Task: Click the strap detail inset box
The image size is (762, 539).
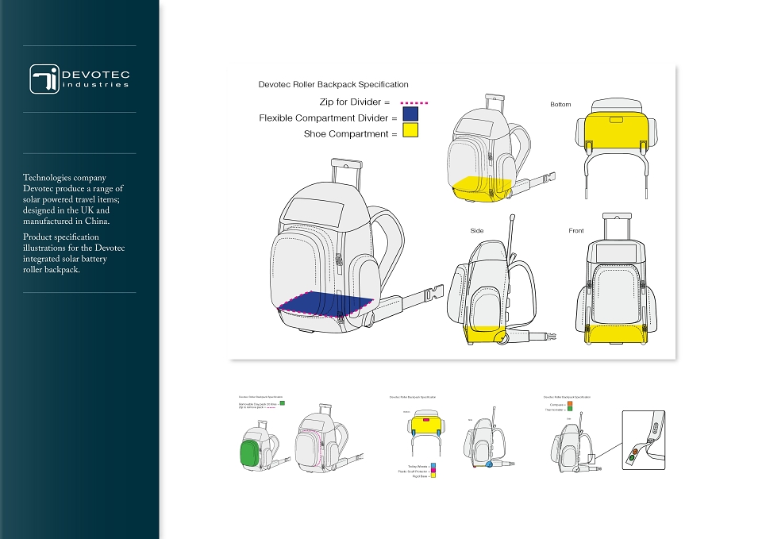Action: click(644, 440)
